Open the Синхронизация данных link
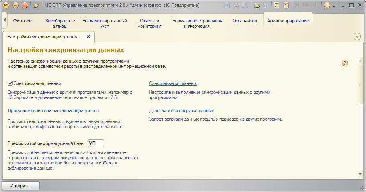Image resolution: width=366 pixels, height=192 pixels. (173, 83)
